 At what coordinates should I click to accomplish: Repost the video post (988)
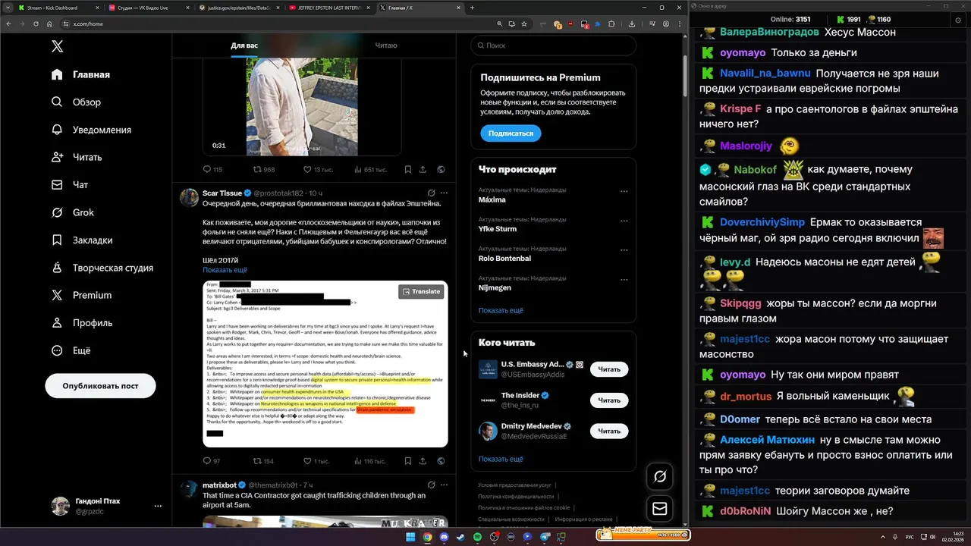coord(263,170)
